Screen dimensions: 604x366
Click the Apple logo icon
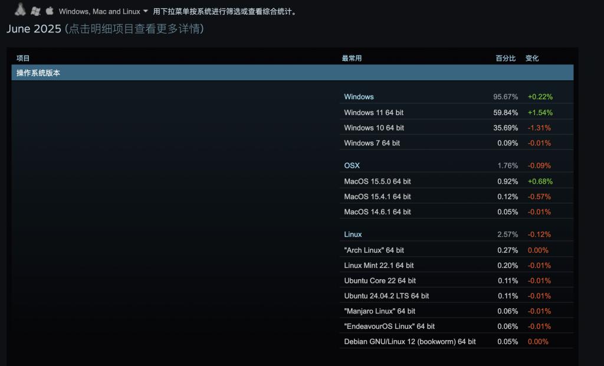tap(50, 11)
